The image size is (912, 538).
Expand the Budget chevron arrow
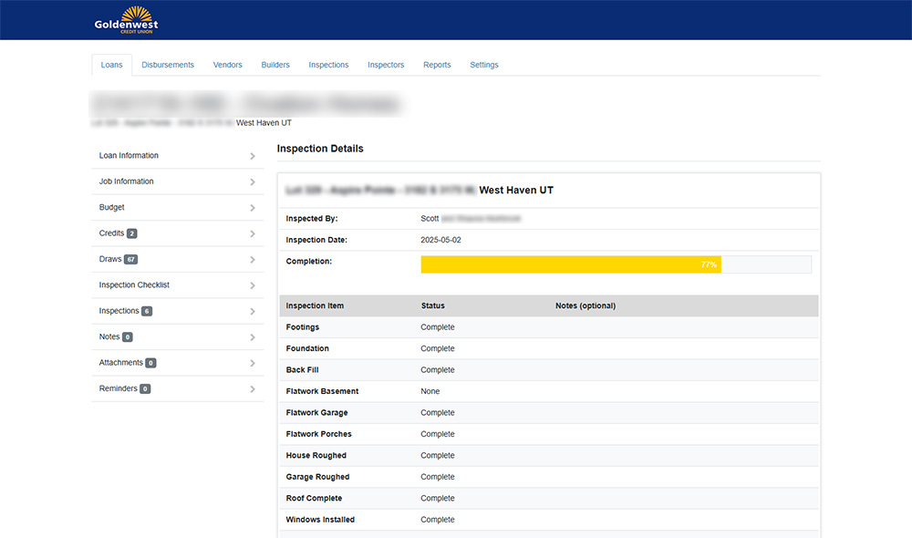[x=253, y=208]
